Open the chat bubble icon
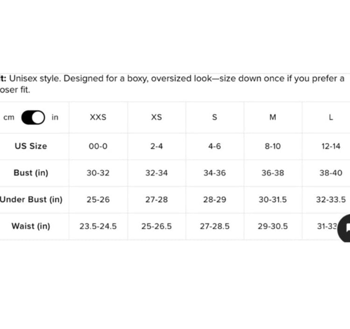This screenshot has height=329, width=350. point(344,228)
